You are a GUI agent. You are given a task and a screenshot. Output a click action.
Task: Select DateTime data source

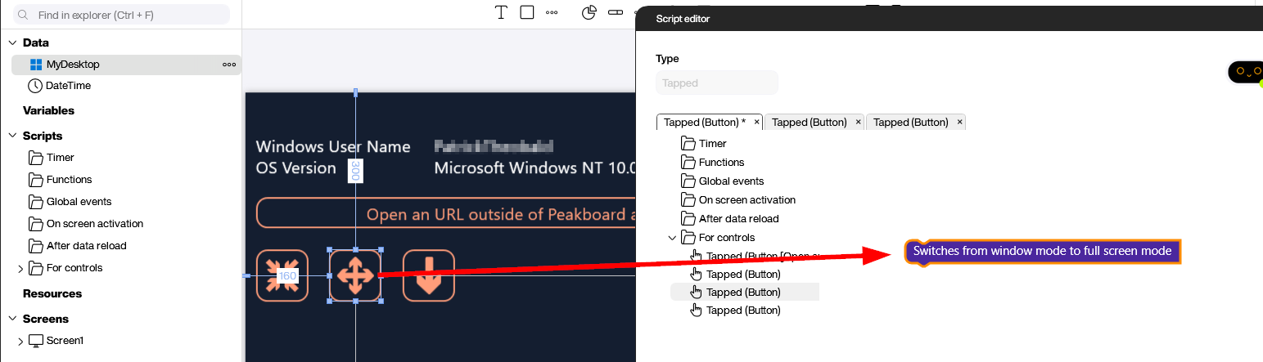tap(68, 86)
